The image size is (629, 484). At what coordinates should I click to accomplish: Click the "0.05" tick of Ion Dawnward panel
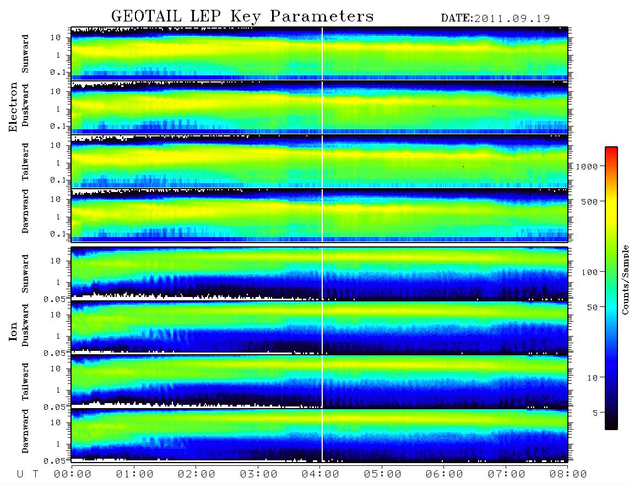click(x=55, y=461)
